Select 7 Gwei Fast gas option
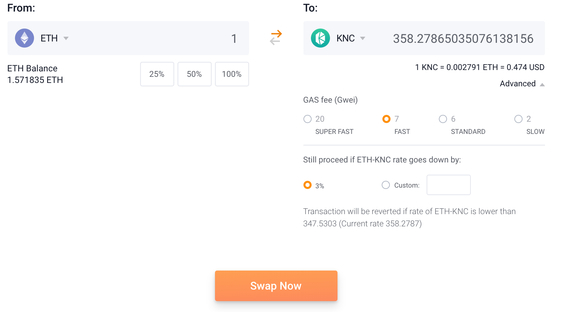Viewport: 562px width, 312px height. pos(386,119)
